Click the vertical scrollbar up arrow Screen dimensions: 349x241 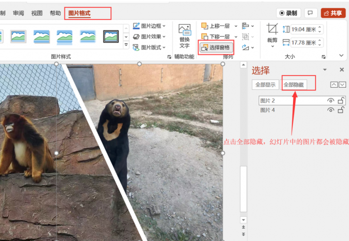pyautogui.click(x=243, y=65)
